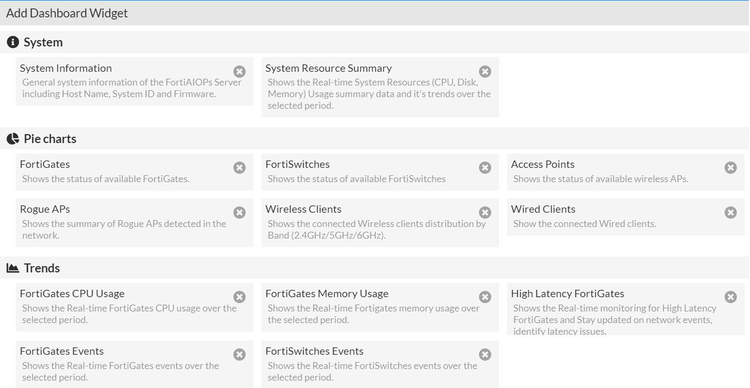Click the FortiSwitches Events X icon
The image size is (750, 388).
pos(485,354)
